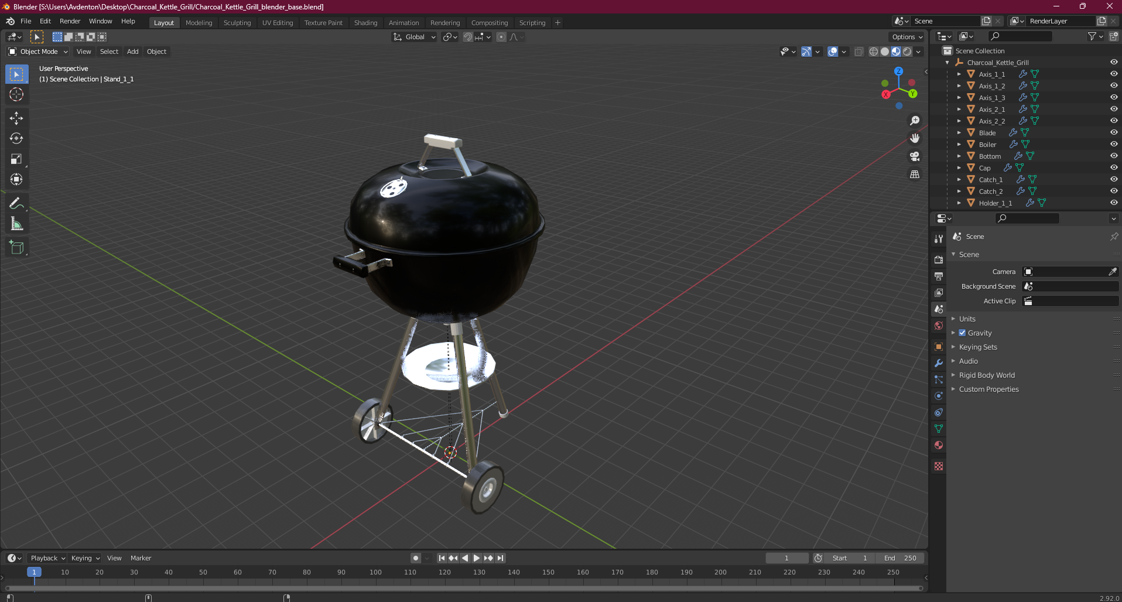
Task: Jump to the timeline end frame button
Action: coord(500,558)
